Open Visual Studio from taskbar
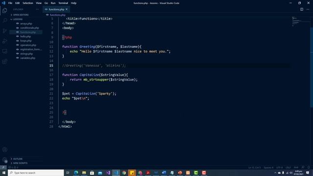This screenshot has height=176, width=313. [108, 173]
